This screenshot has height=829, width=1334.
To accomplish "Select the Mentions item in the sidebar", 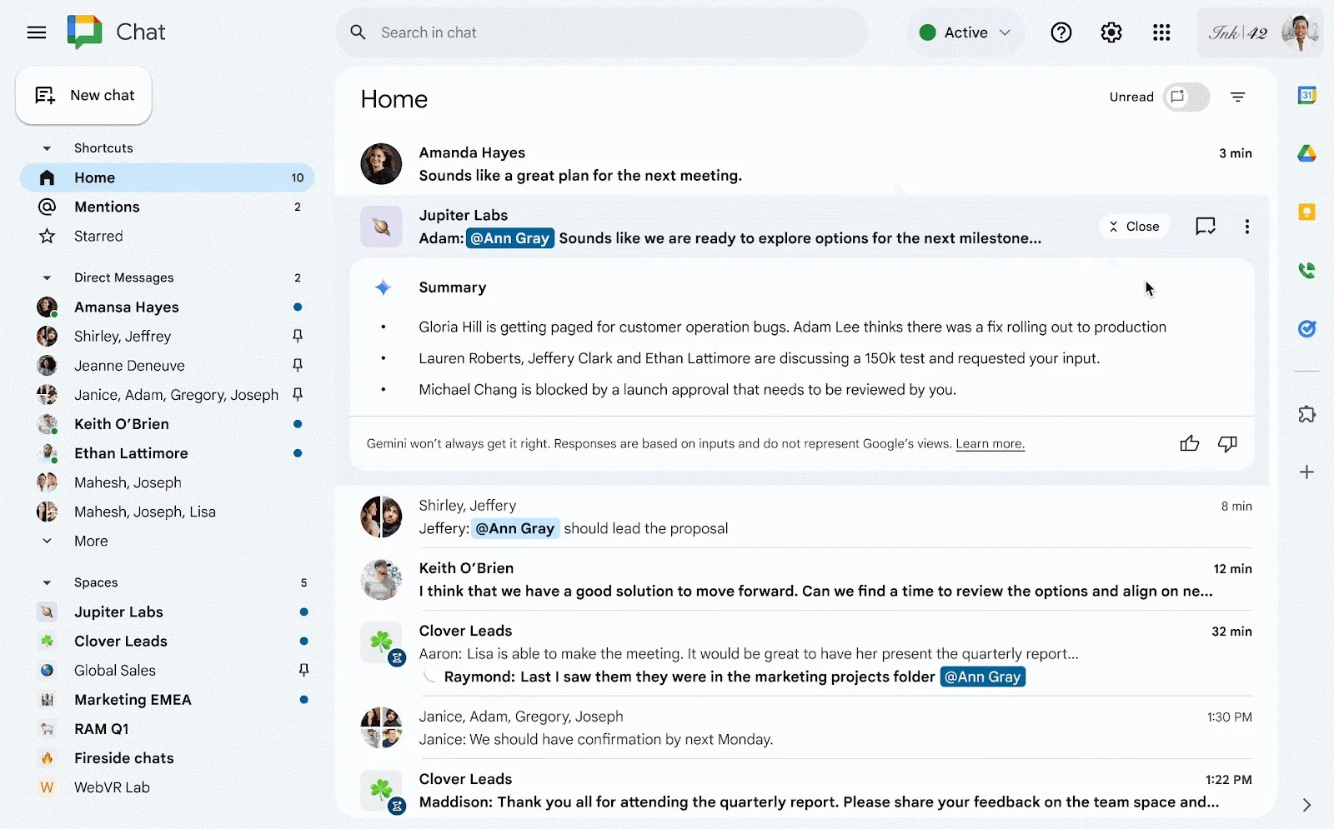I will point(106,207).
